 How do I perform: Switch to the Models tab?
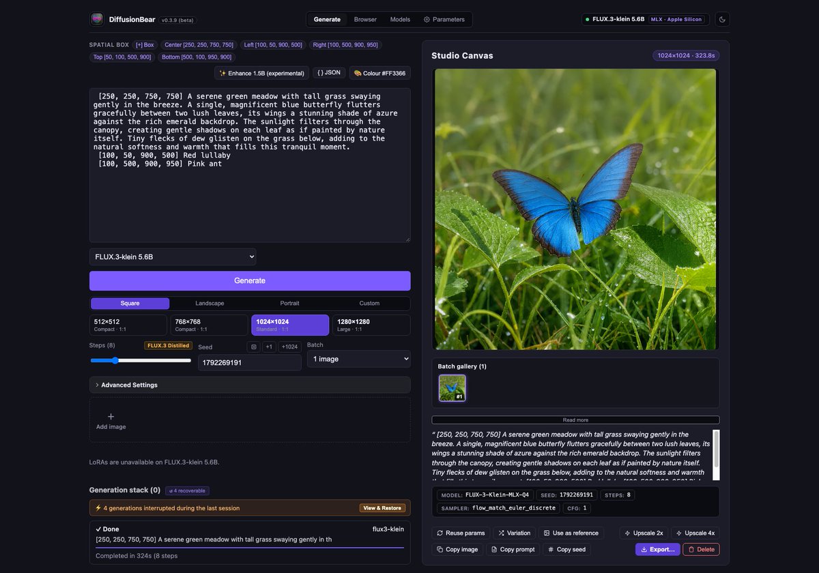click(400, 19)
